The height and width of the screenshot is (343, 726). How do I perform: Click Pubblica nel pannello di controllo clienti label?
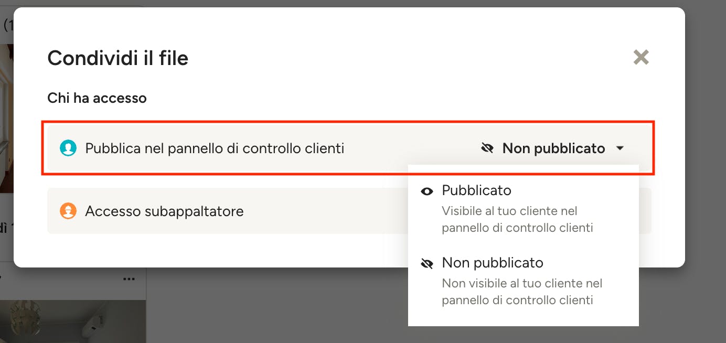[x=215, y=148]
